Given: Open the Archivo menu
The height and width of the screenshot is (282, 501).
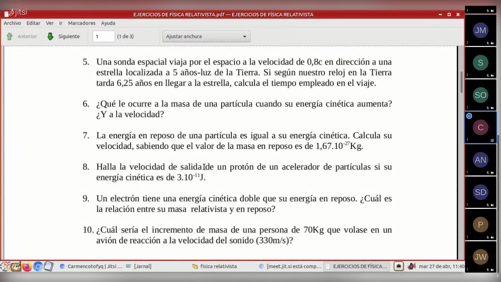Looking at the screenshot, I should (12, 23).
